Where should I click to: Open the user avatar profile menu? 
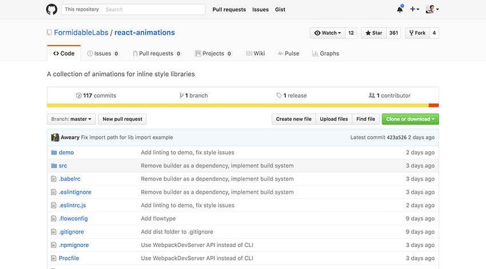click(x=432, y=9)
